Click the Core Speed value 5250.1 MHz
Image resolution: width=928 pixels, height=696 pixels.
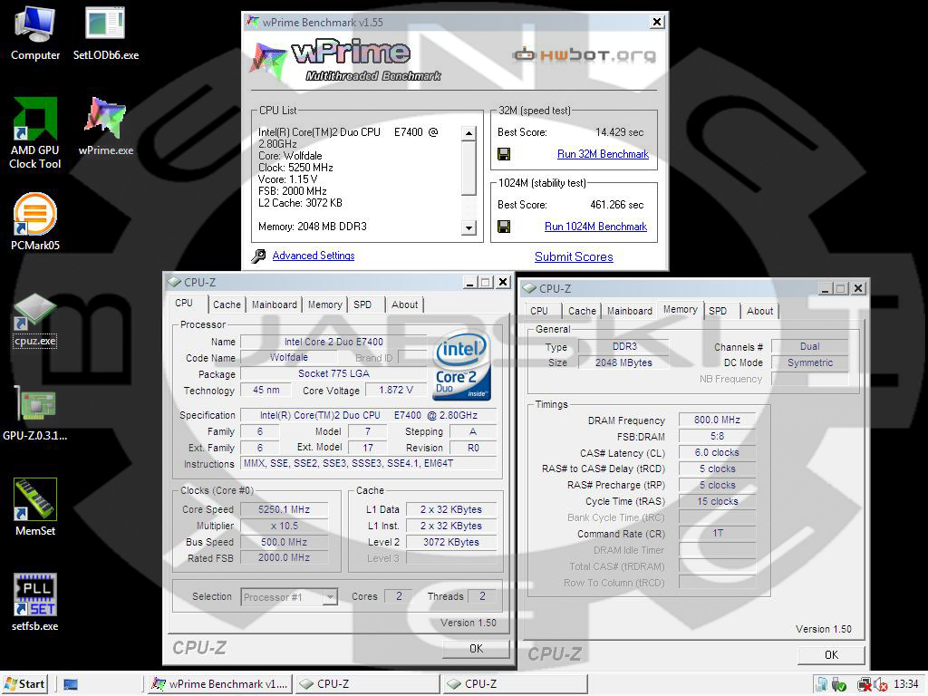coord(284,509)
